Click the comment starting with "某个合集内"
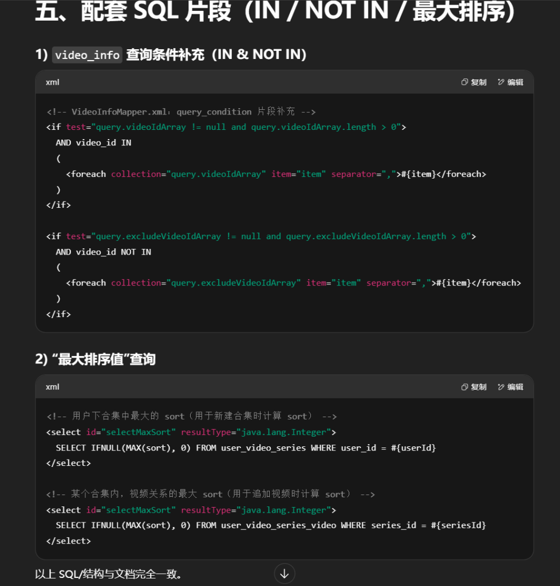The image size is (560, 586). 210,494
